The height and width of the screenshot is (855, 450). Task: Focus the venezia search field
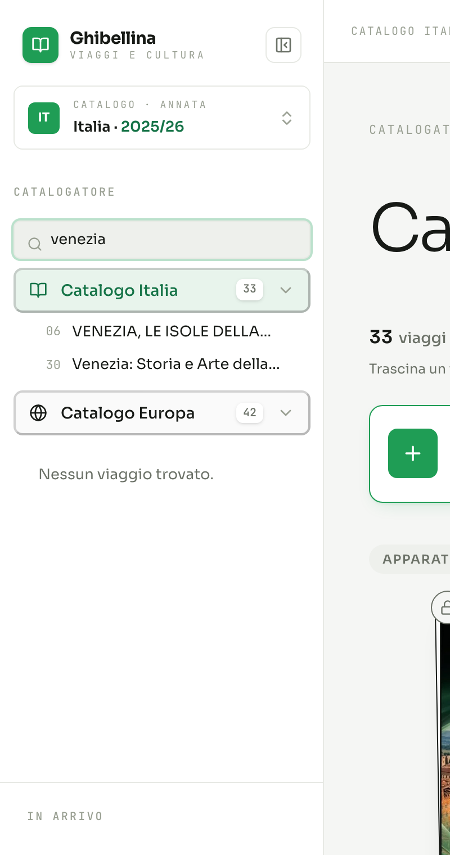(x=162, y=240)
